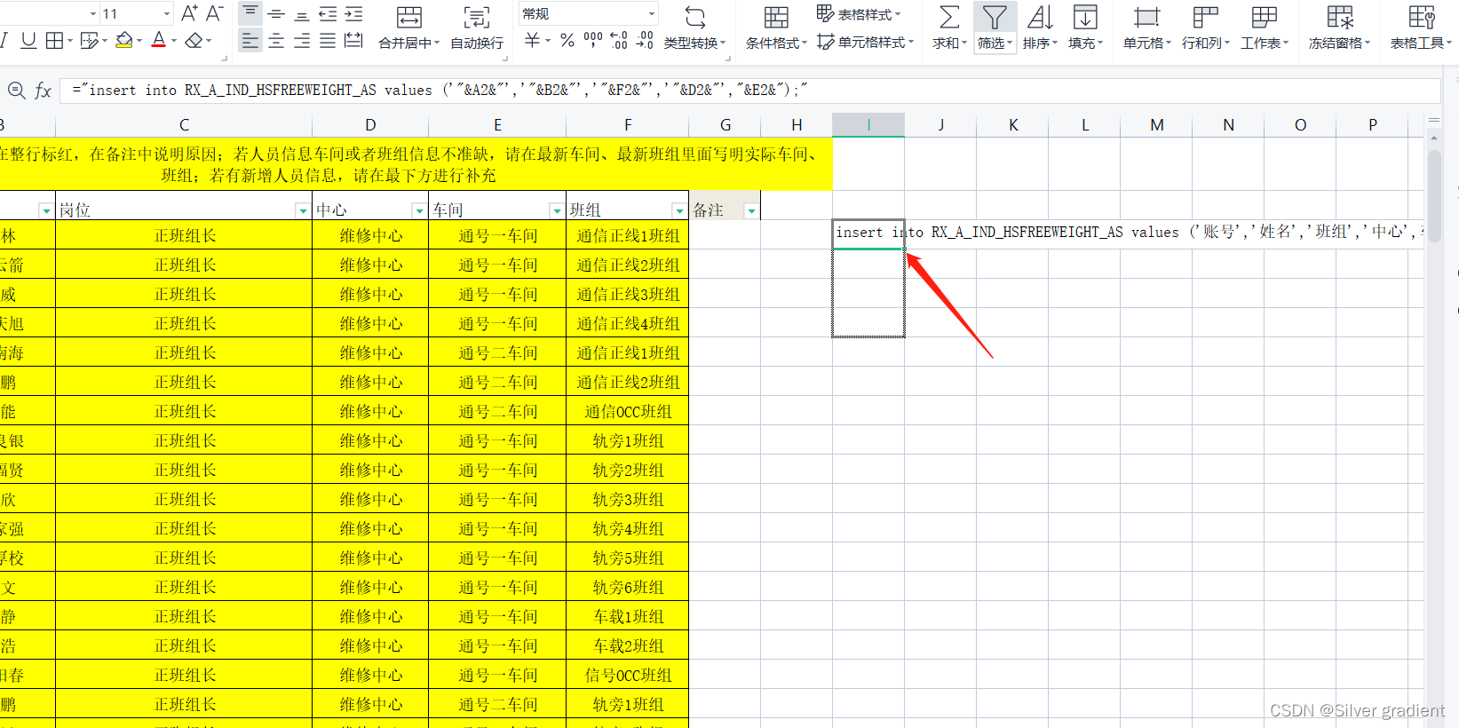Select column header I
Image resolution: width=1459 pixels, height=728 pixels.
click(868, 125)
